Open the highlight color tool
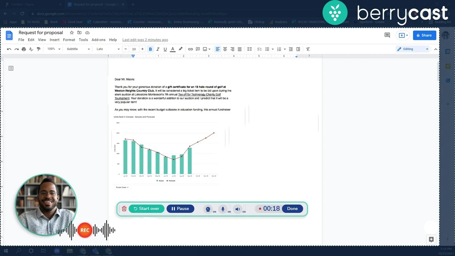Viewport: 455px width, 256px height. 180,49
